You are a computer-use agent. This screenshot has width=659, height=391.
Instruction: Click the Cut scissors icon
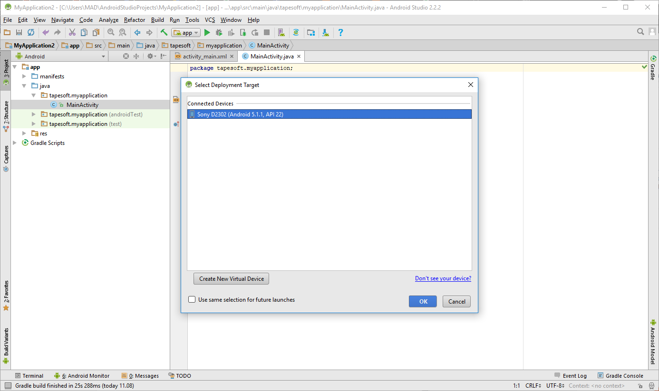point(72,32)
